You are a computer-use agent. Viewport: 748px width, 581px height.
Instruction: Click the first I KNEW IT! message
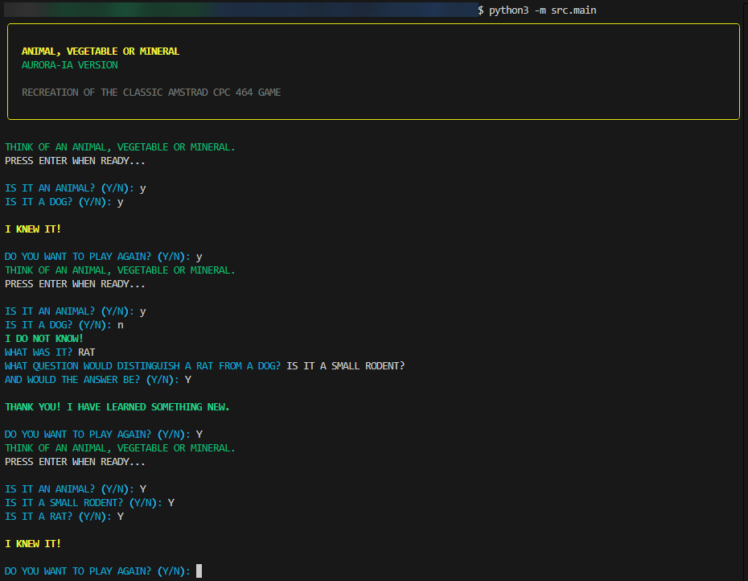33,229
